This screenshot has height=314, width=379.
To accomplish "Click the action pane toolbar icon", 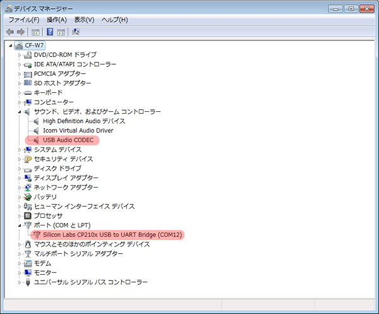I will pyautogui.click(x=61, y=32).
